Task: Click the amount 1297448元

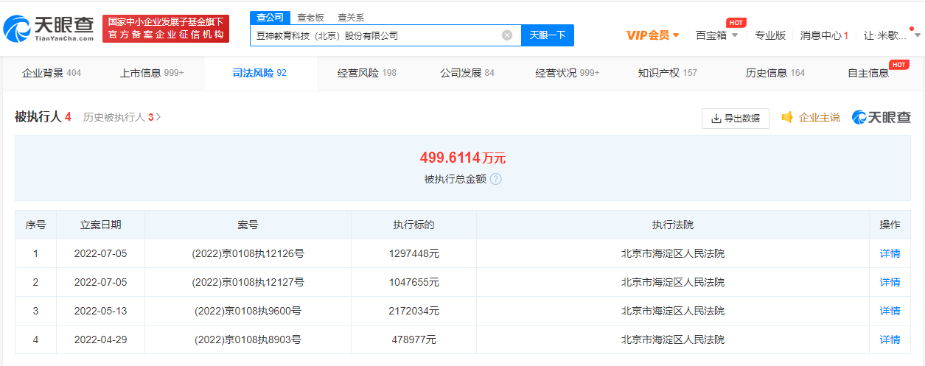Action: pos(413,253)
